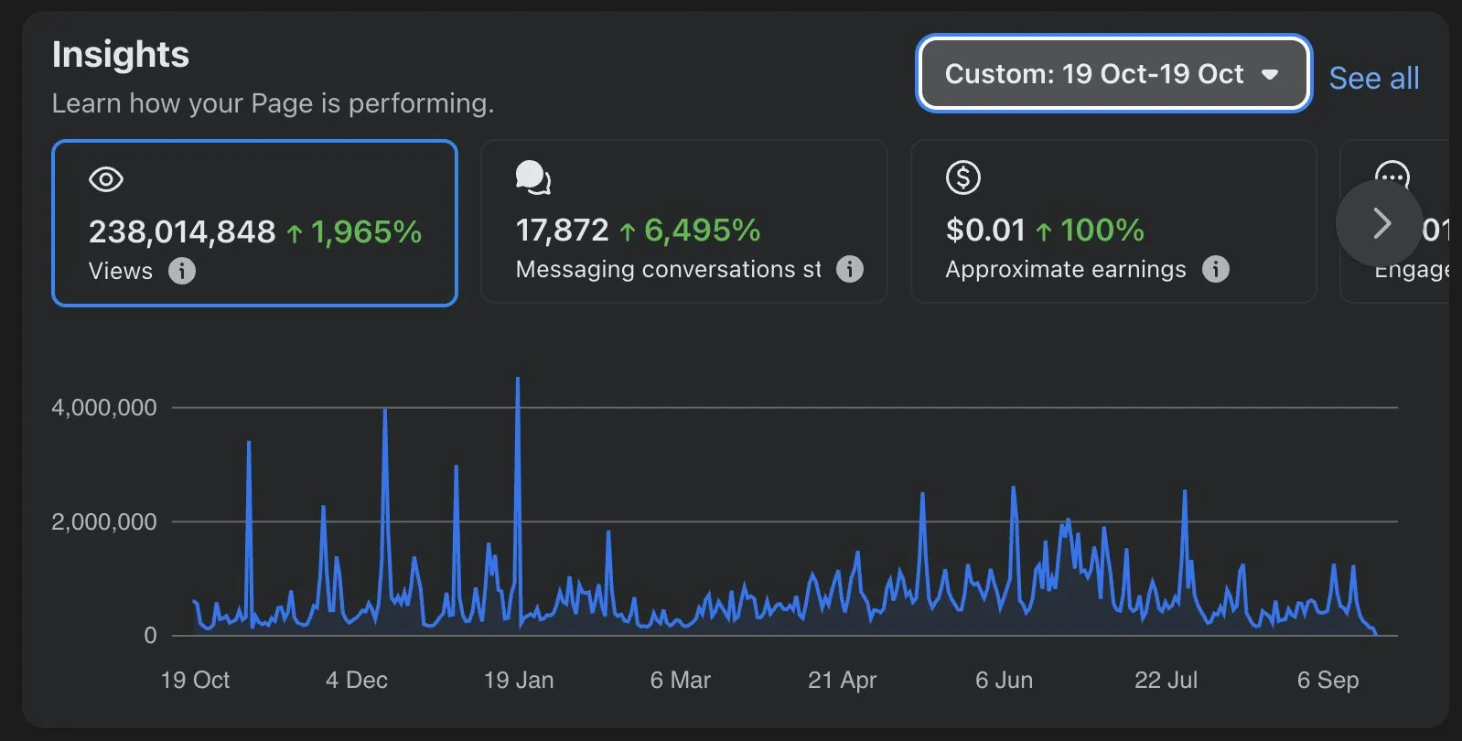Click the 17,872 conversations value
1462x741 pixels.
click(x=562, y=230)
